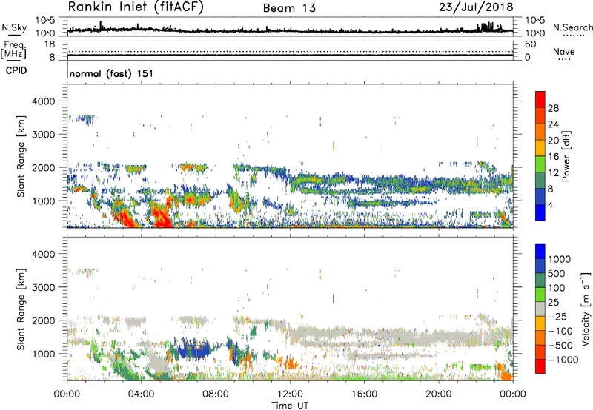593x410 pixels.
Task: Click the '16' tick on the power colorbar
Action: click(x=553, y=157)
